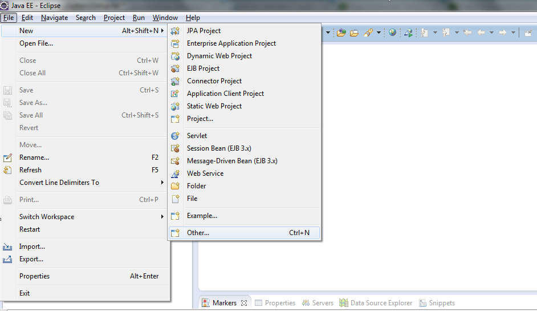Create a new Web Service
Image resolution: width=537 pixels, height=311 pixels.
[x=245, y=173]
